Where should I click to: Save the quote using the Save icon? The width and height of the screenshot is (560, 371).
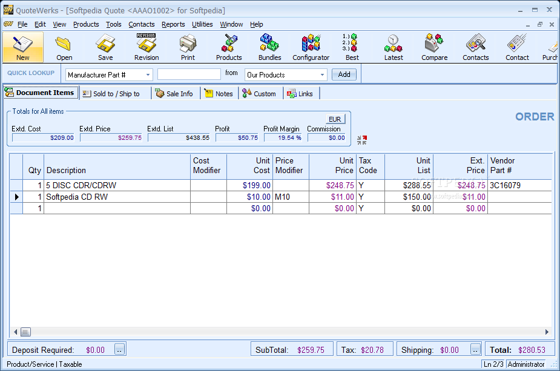pos(105,47)
